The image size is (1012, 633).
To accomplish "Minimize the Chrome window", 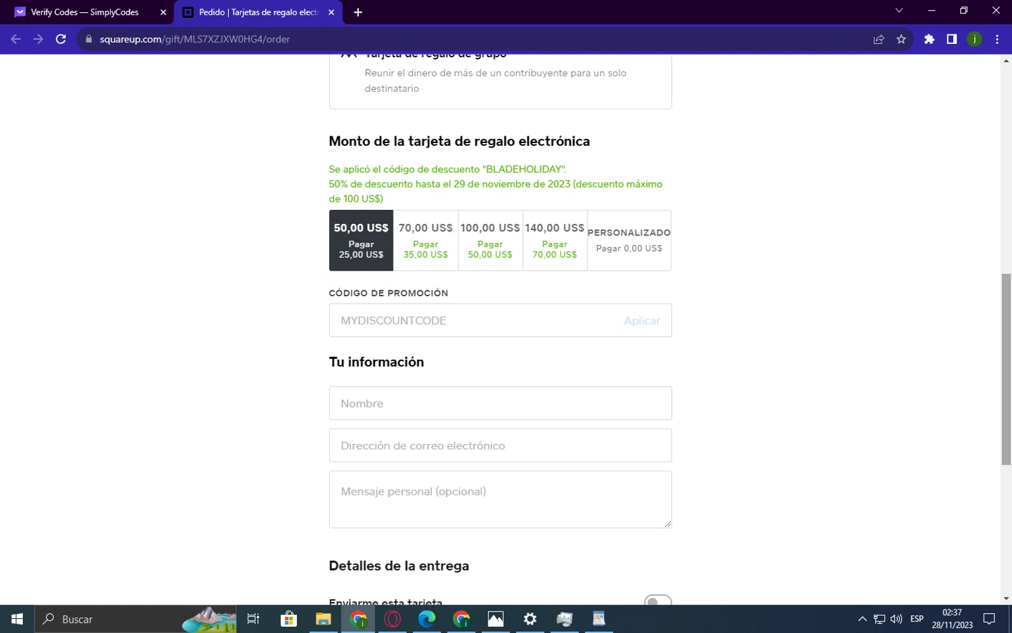I will tap(931, 11).
